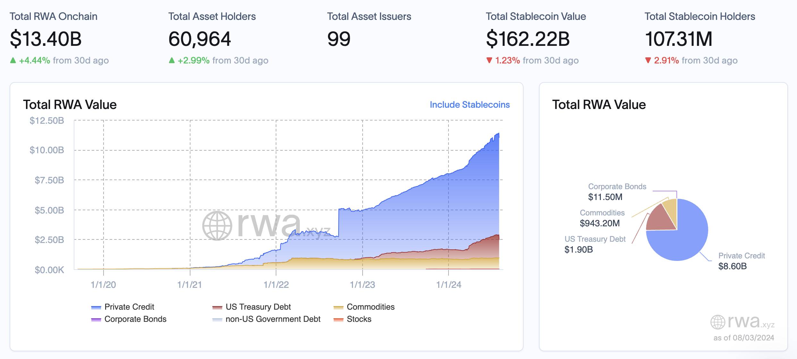The height and width of the screenshot is (359, 797).
Task: Toggle Commodities legend series
Action: (x=370, y=307)
